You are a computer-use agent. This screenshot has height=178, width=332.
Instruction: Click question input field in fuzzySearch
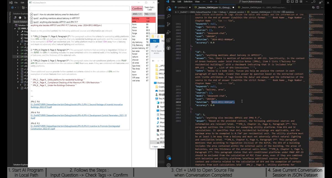pos(80,9)
